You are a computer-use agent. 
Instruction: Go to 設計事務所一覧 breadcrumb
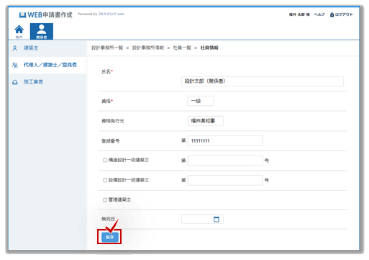[107, 48]
